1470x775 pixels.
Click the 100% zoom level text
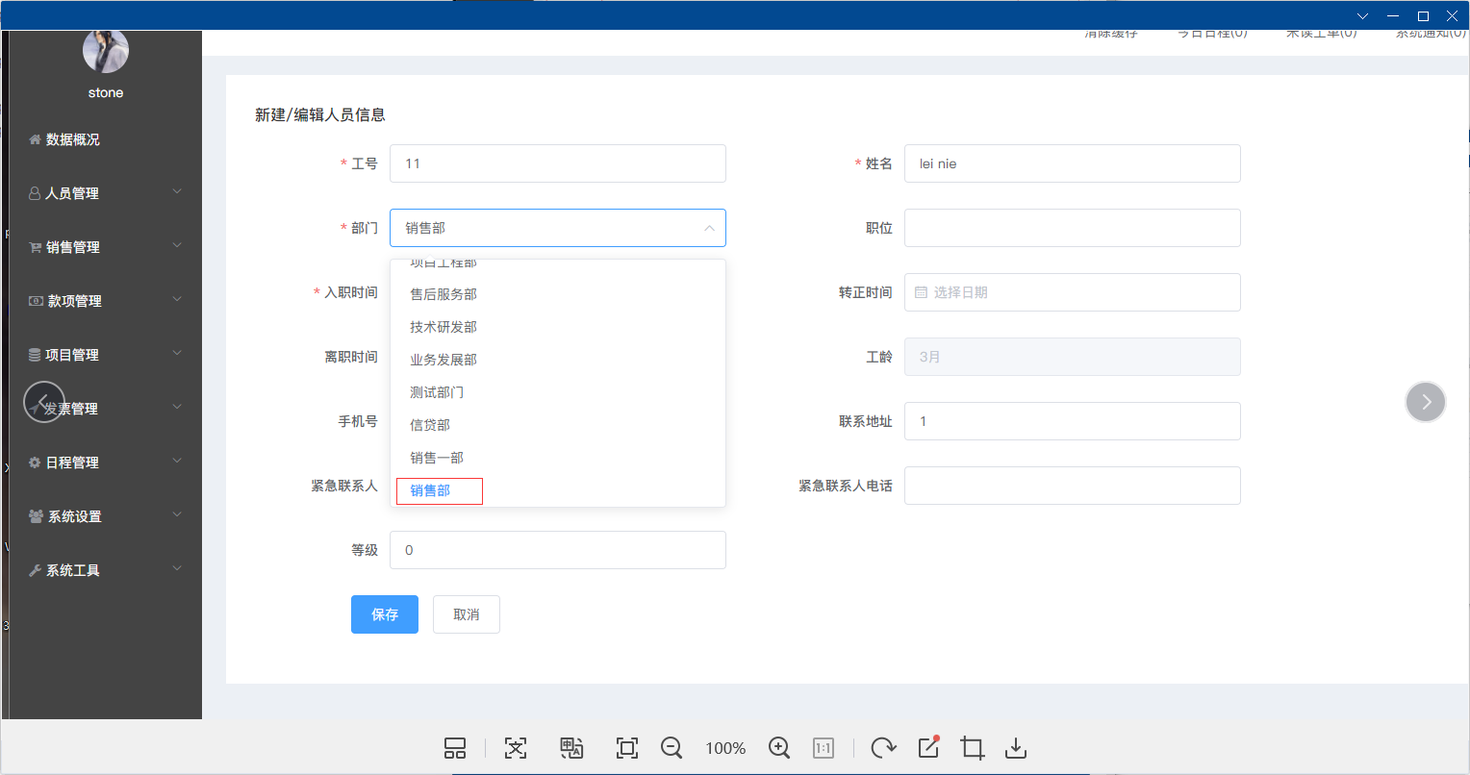(x=725, y=748)
